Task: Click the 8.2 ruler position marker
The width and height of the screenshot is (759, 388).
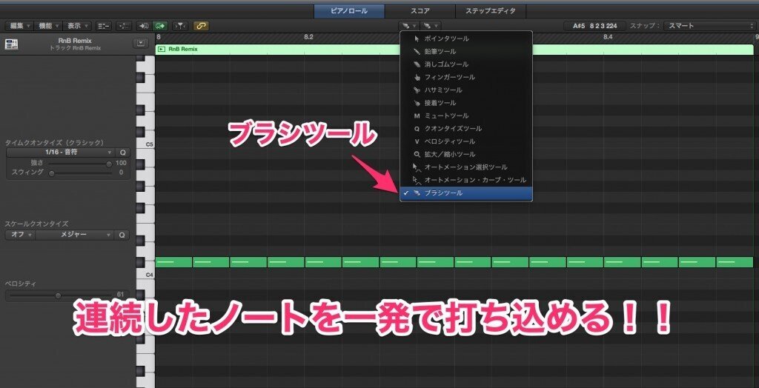Action: click(309, 37)
